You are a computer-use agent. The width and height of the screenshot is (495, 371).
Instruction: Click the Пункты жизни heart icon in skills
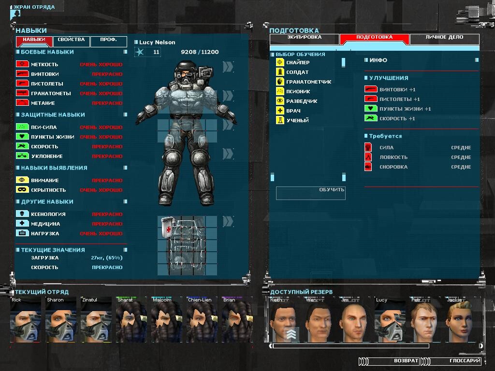[22, 137]
